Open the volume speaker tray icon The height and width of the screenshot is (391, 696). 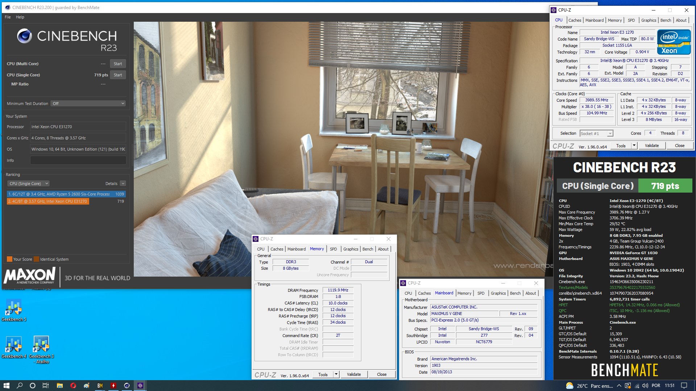[645, 386]
